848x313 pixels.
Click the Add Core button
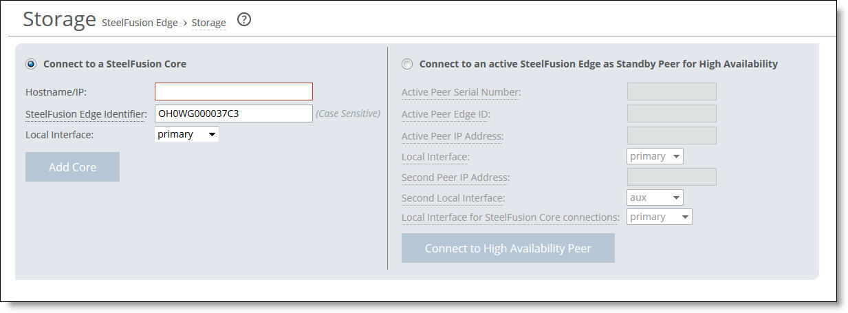coord(72,167)
